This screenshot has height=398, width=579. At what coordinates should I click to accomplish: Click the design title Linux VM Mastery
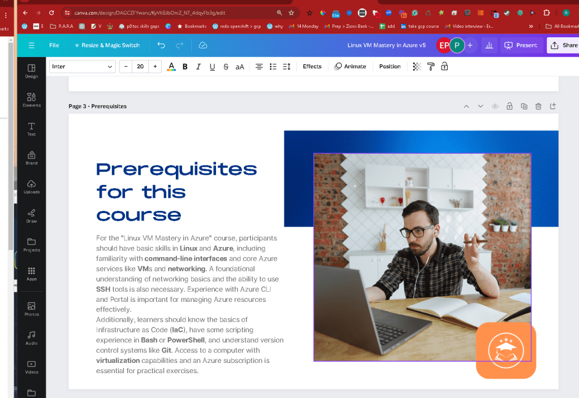[x=386, y=45]
